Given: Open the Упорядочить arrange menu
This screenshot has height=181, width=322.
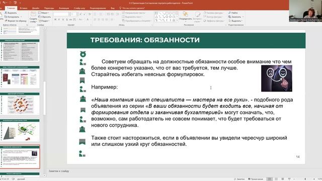Looking at the screenshot, I should point(186,17).
